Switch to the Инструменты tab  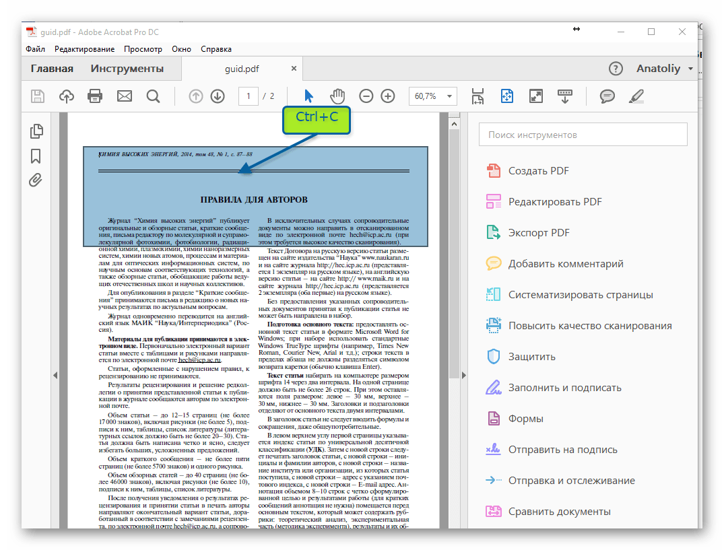[127, 69]
